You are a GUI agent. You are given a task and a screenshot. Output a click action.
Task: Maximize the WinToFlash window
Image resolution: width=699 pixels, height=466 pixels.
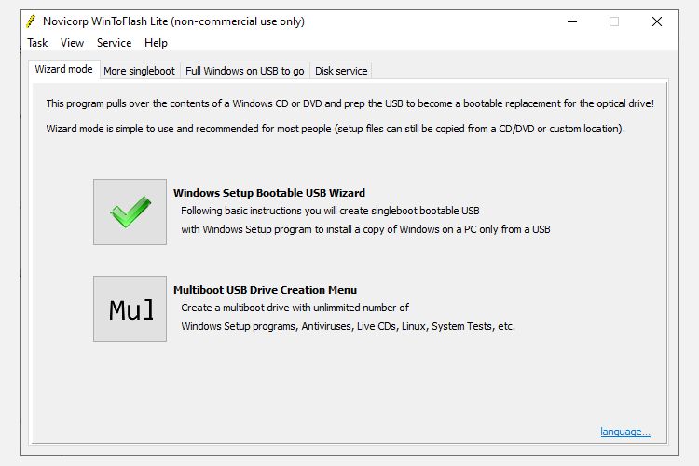tap(614, 21)
